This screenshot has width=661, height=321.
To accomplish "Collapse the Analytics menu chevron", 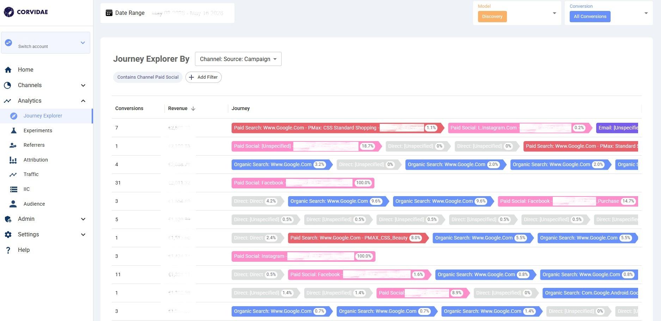I will pos(83,101).
